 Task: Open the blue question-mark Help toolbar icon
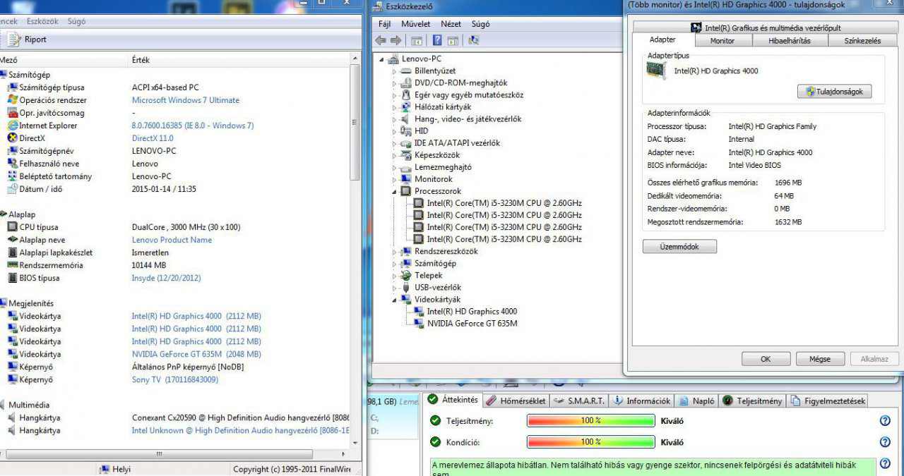tap(437, 40)
